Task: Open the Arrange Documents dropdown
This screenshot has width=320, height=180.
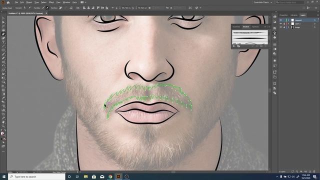Action: click(x=83, y=2)
